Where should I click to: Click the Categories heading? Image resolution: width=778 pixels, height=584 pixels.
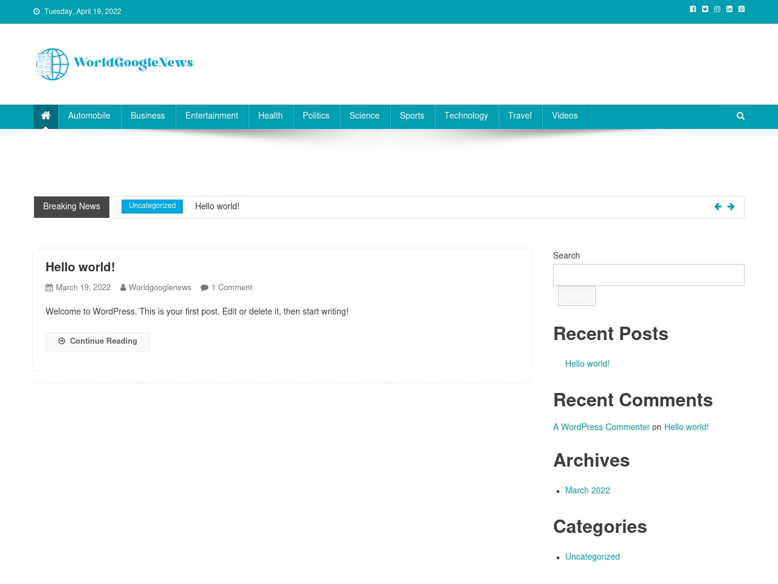click(x=600, y=527)
